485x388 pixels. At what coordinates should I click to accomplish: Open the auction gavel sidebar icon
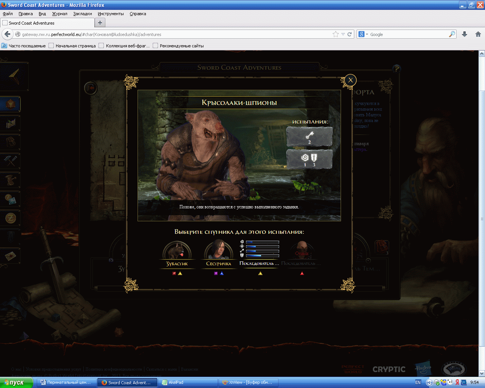10,180
